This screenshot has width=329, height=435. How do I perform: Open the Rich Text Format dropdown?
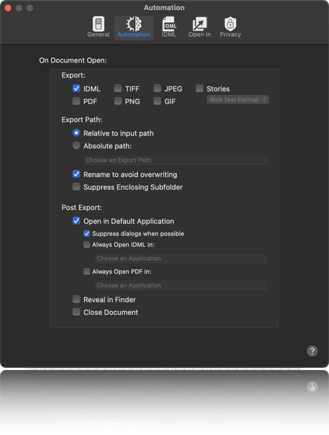pos(237,99)
